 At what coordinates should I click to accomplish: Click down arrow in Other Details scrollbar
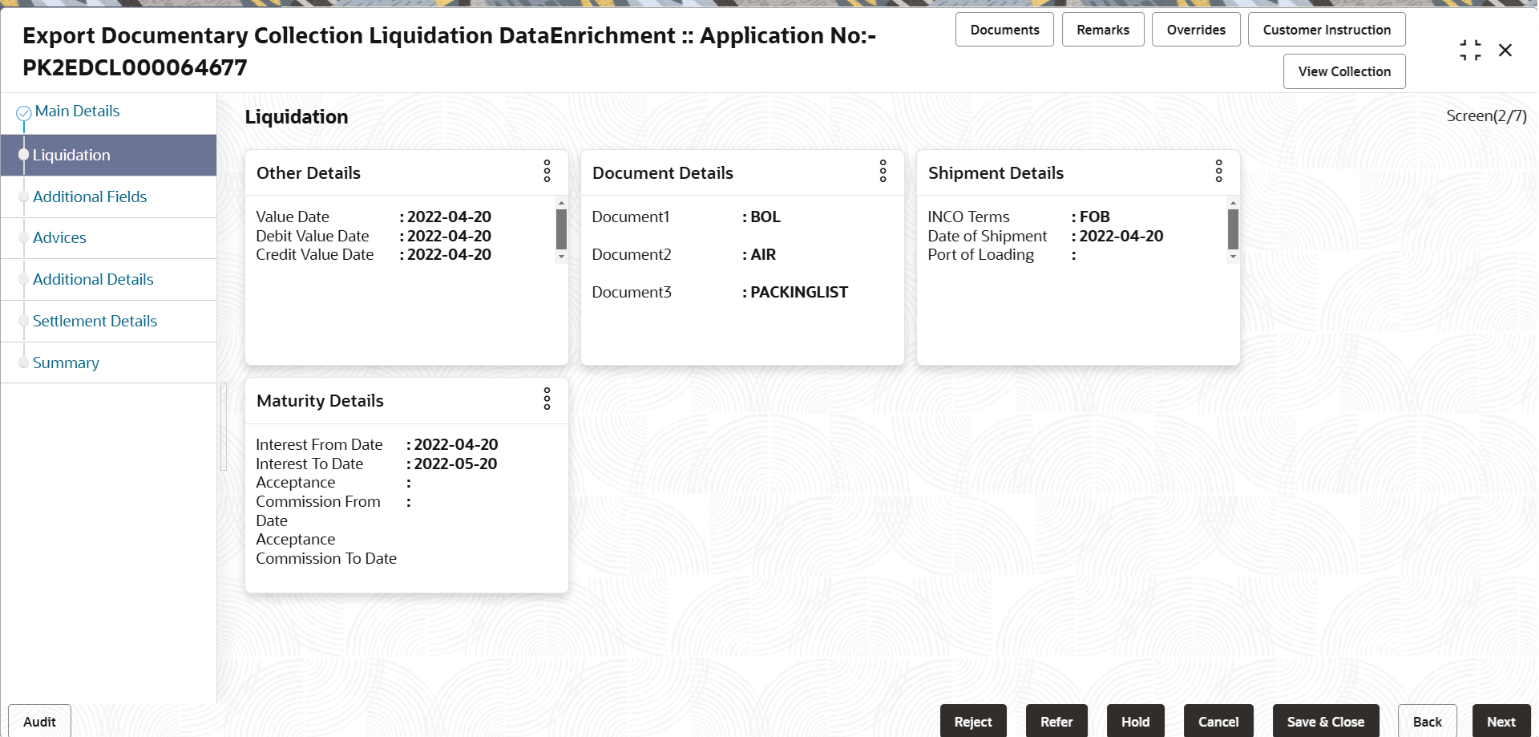tap(561, 257)
